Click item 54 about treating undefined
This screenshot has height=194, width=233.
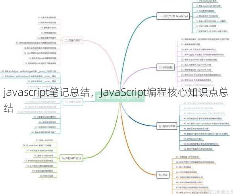38,146
